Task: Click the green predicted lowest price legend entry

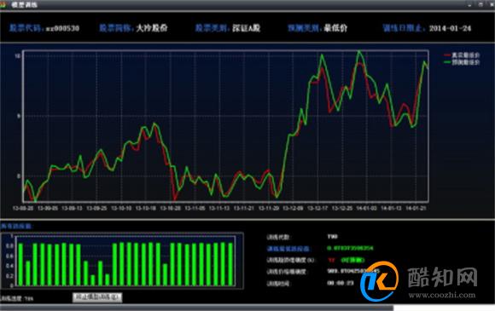Action: 462,62
